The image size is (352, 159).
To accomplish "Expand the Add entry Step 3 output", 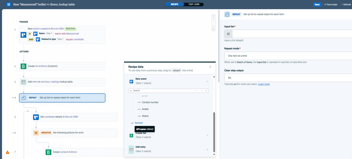I will (x=207, y=150).
